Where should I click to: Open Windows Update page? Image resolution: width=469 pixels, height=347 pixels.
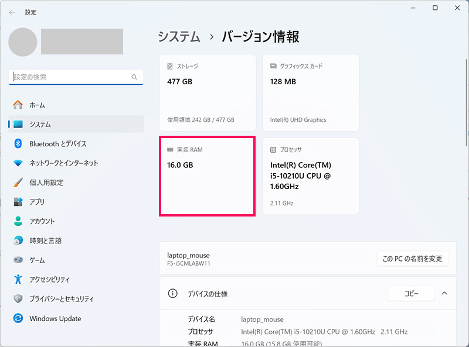click(76, 318)
